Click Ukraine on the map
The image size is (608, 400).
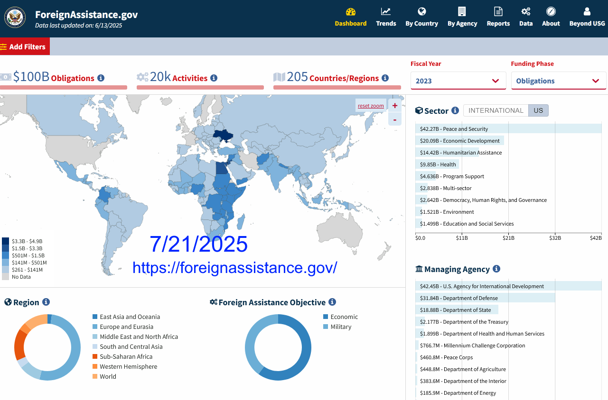click(x=223, y=136)
